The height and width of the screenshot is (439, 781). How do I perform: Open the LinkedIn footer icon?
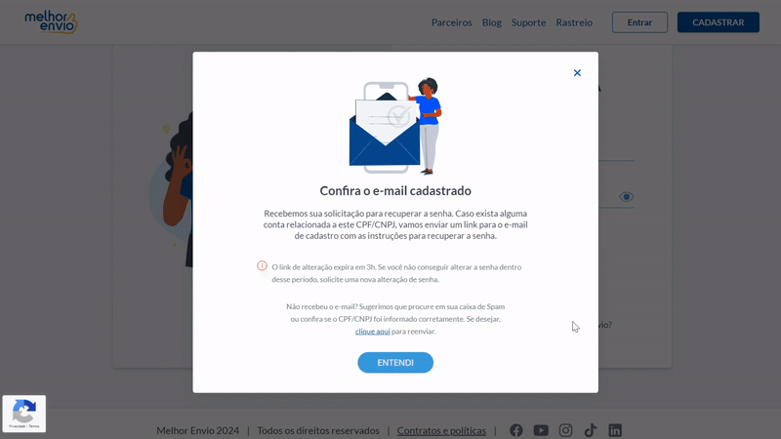click(615, 430)
